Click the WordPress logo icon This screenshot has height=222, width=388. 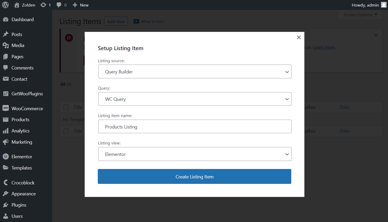tap(5, 5)
